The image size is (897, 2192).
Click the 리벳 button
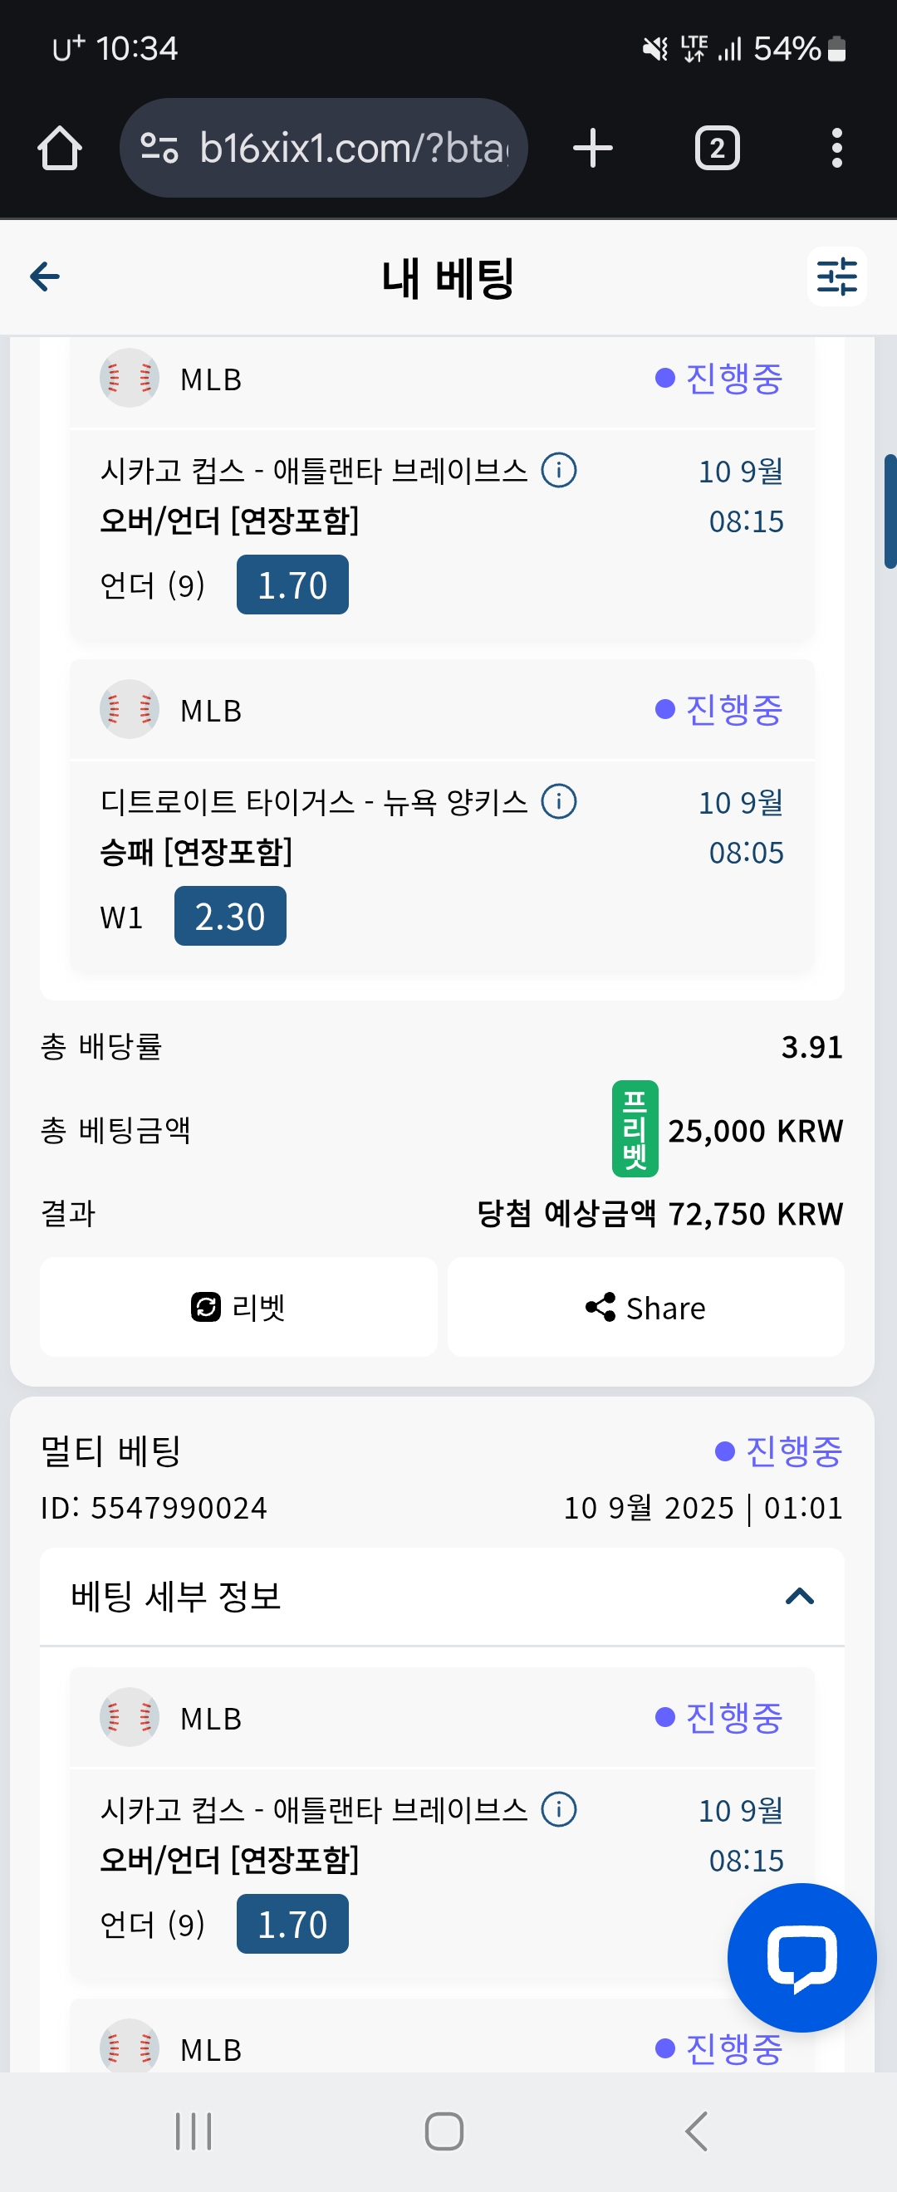point(238,1306)
